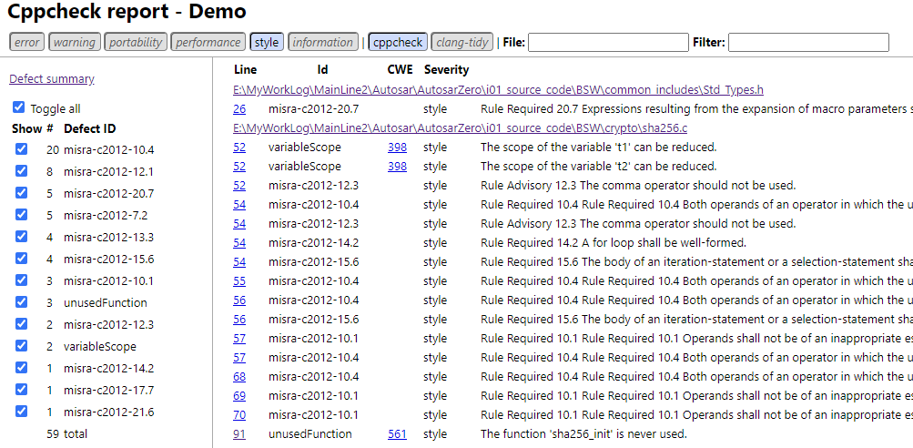Viewport: 913px width, 448px height.
Task: Open the sha256.c file path link
Action: click(461, 127)
